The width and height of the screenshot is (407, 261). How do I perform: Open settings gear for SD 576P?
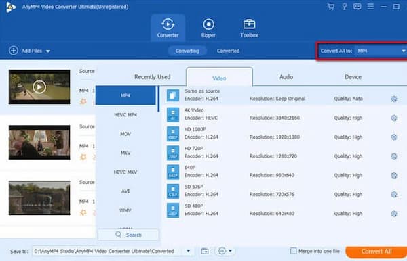click(x=394, y=195)
